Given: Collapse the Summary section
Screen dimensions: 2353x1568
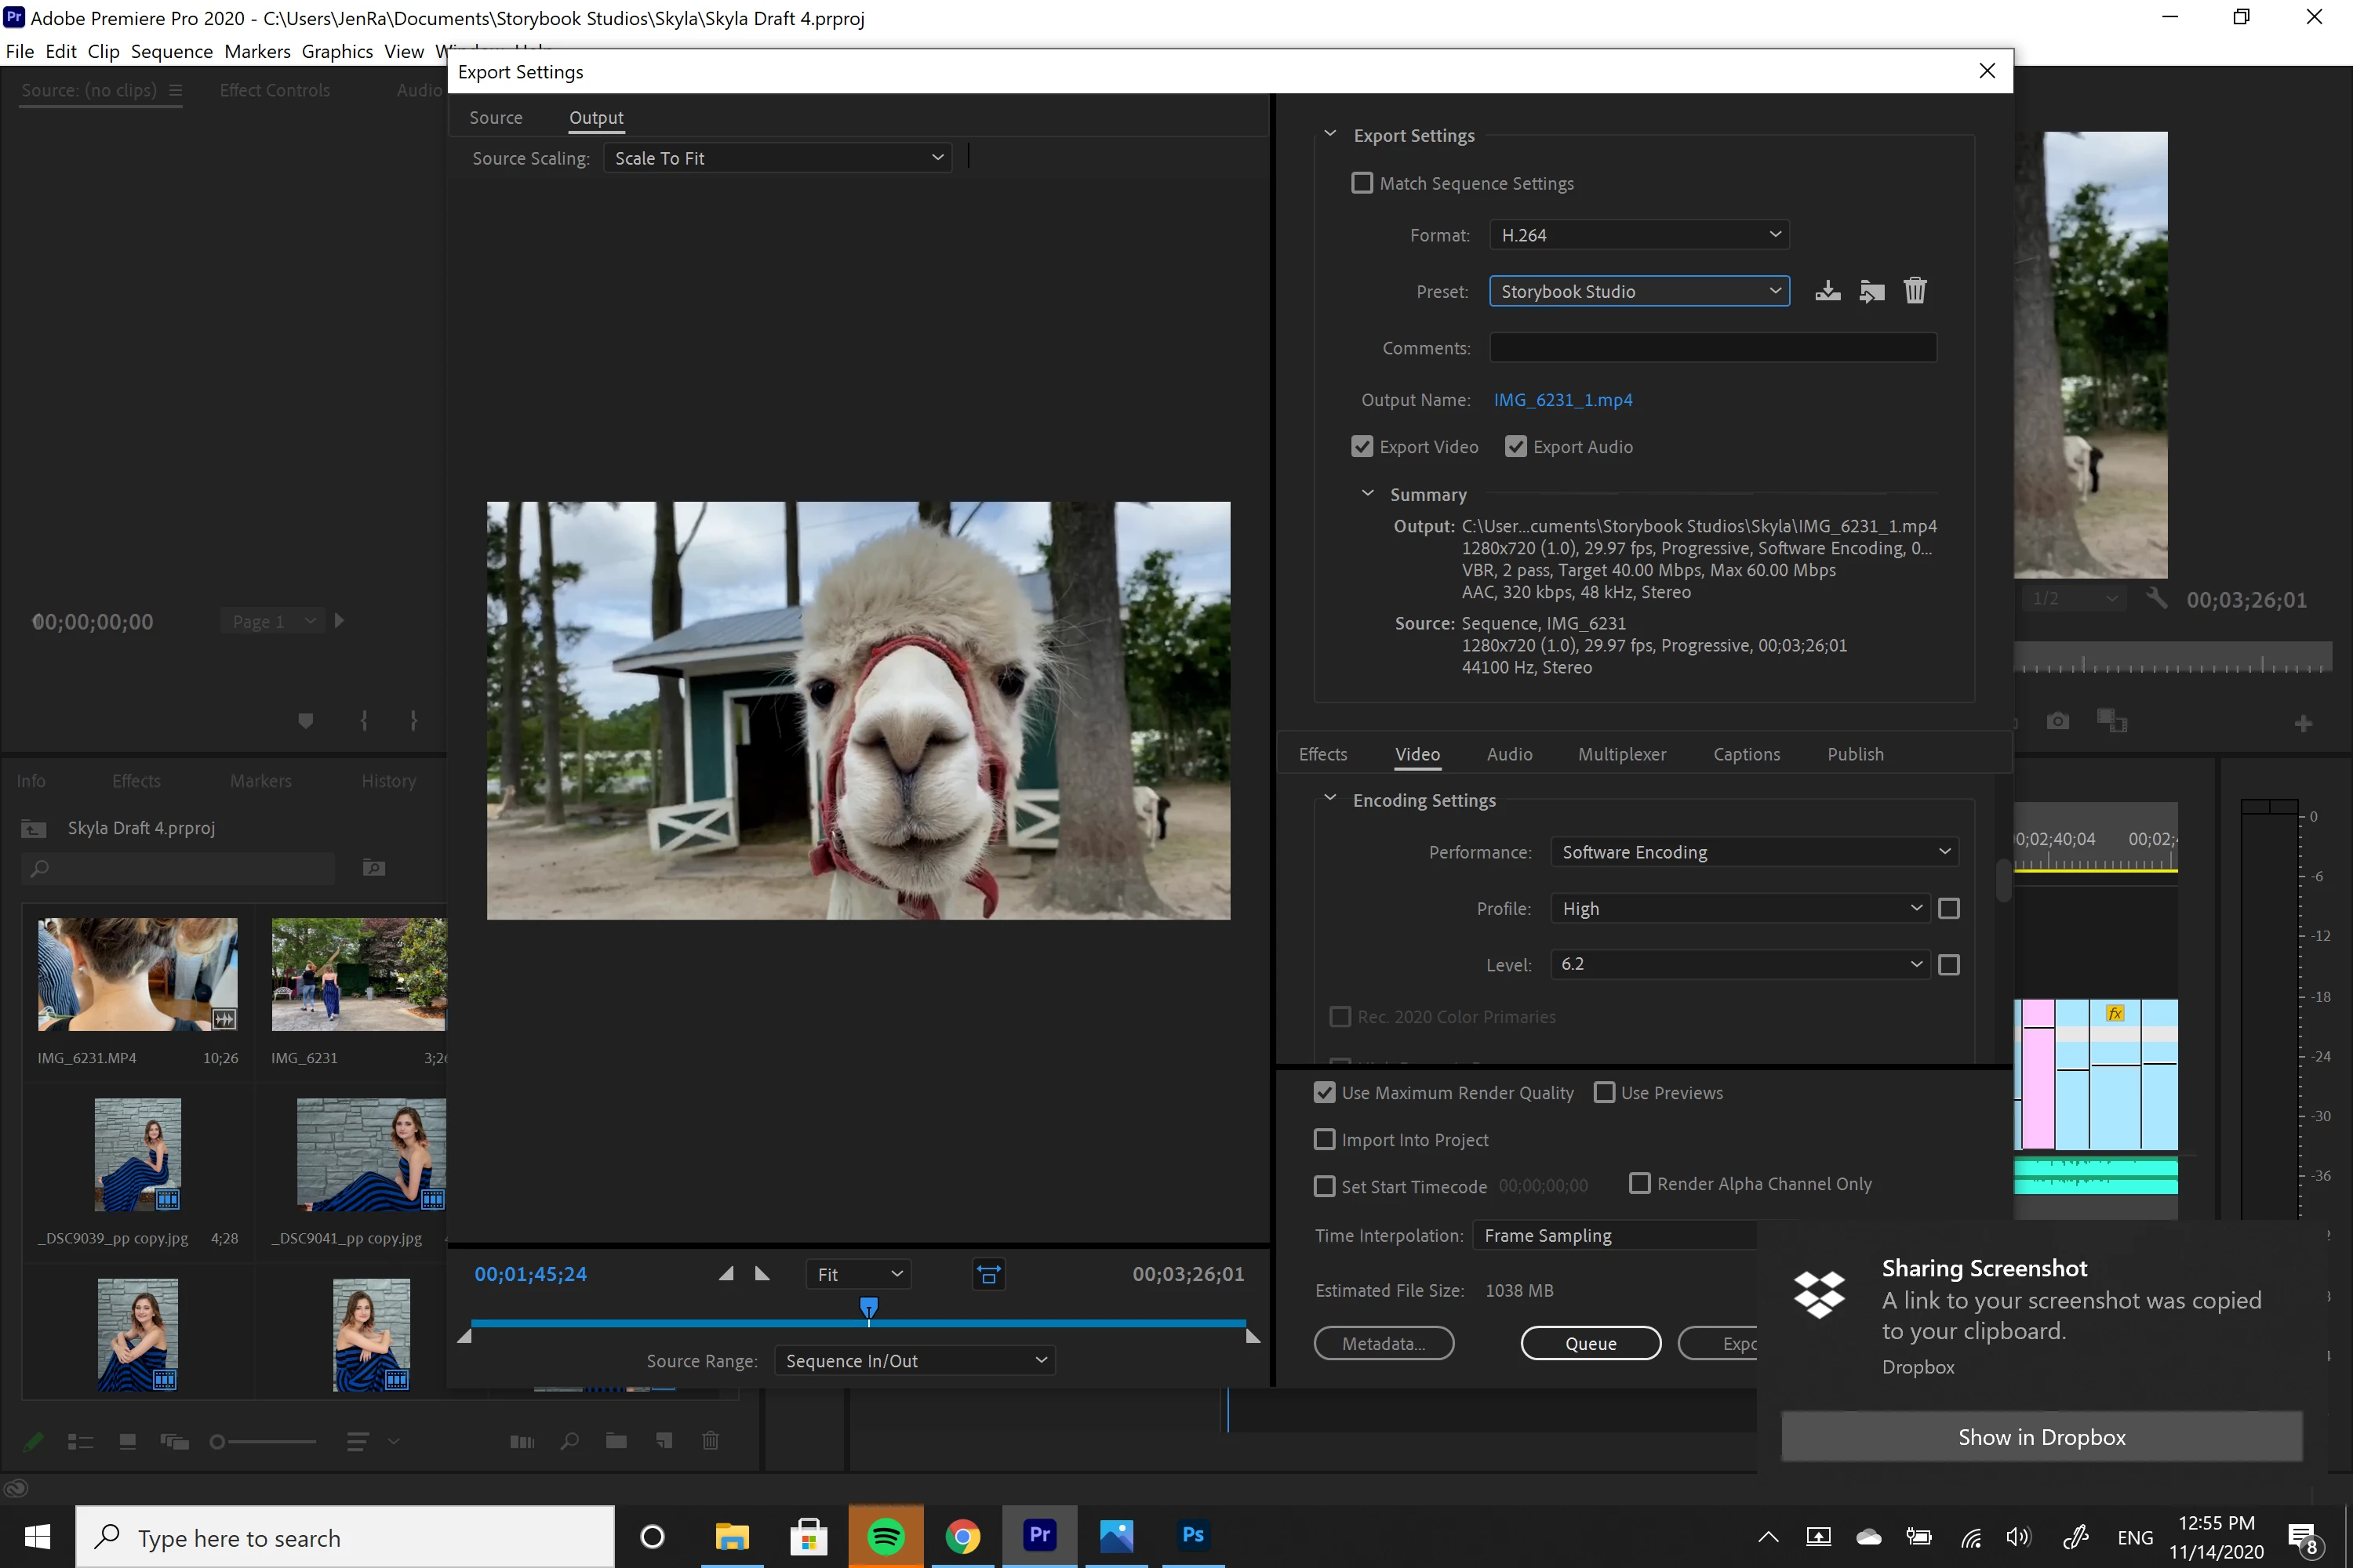Looking at the screenshot, I should [1368, 494].
